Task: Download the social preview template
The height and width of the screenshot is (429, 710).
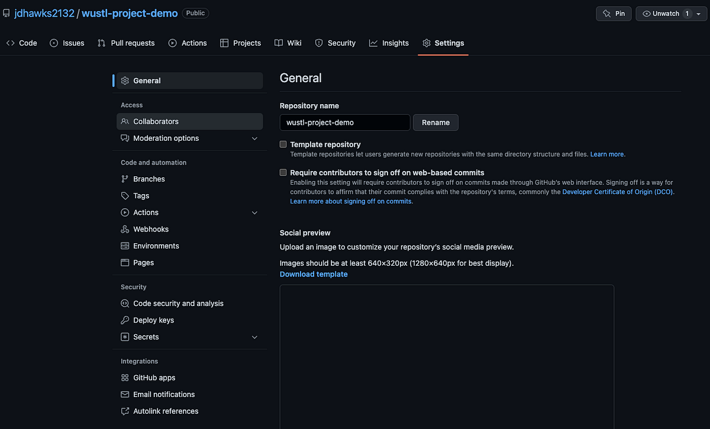Action: (314, 274)
